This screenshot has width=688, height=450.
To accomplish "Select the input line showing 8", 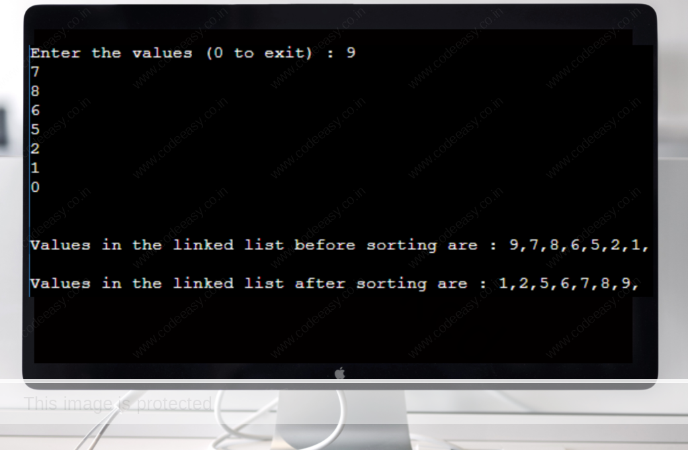I will tap(35, 91).
